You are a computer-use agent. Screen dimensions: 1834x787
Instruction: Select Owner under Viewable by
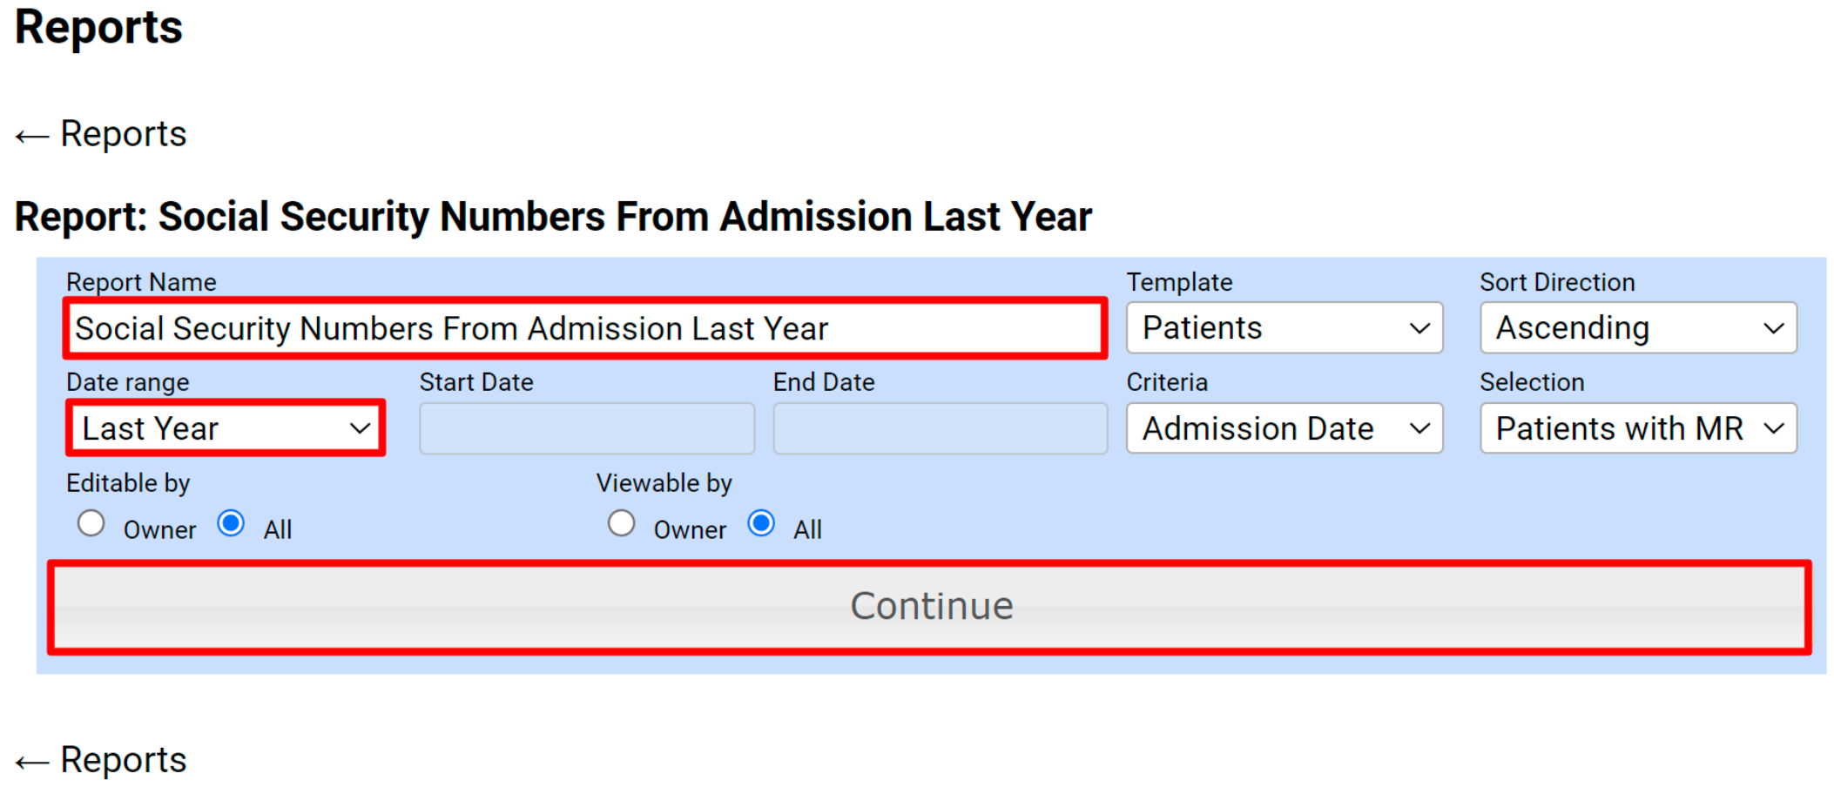click(622, 522)
